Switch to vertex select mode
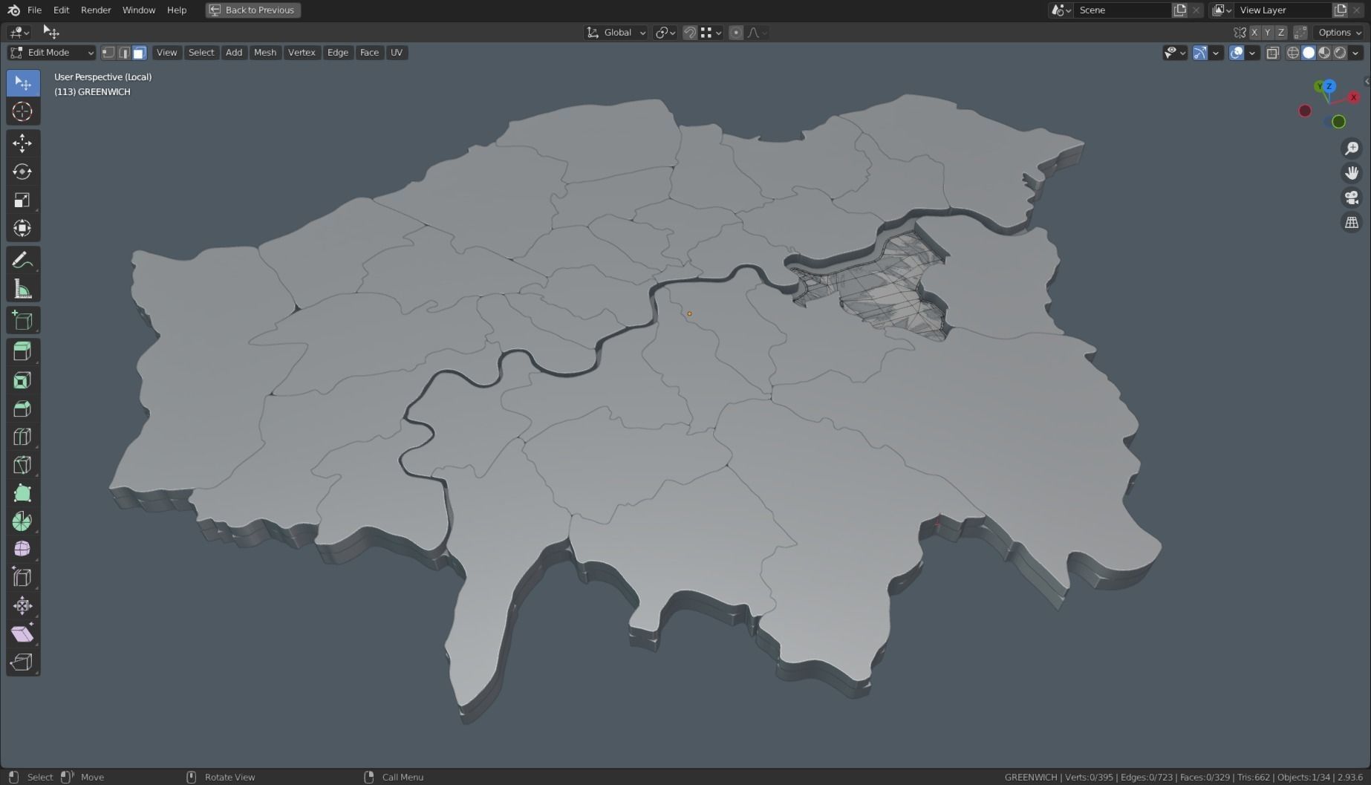Image resolution: width=1371 pixels, height=785 pixels. point(108,53)
